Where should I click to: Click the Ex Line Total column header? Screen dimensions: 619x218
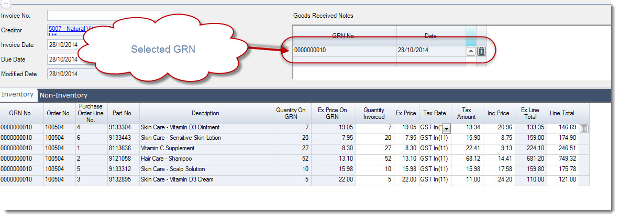(x=530, y=113)
